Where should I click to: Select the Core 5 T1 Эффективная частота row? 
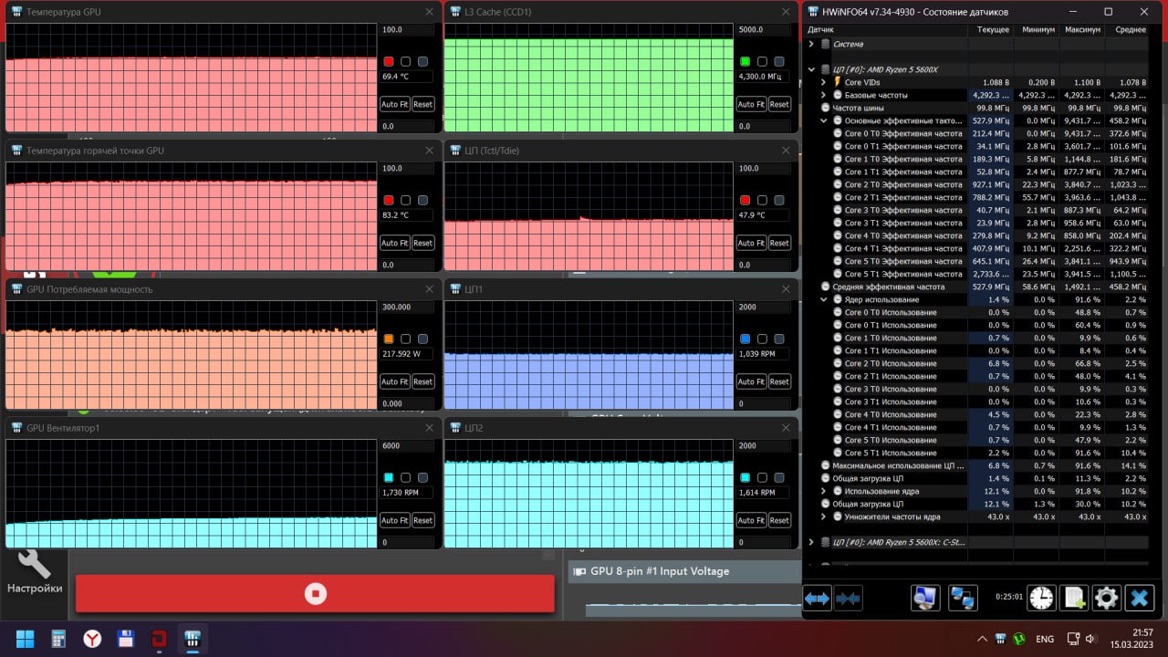[x=976, y=274]
